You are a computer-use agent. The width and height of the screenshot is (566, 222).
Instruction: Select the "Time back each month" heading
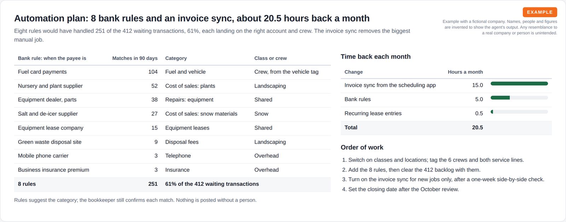(x=376, y=56)
